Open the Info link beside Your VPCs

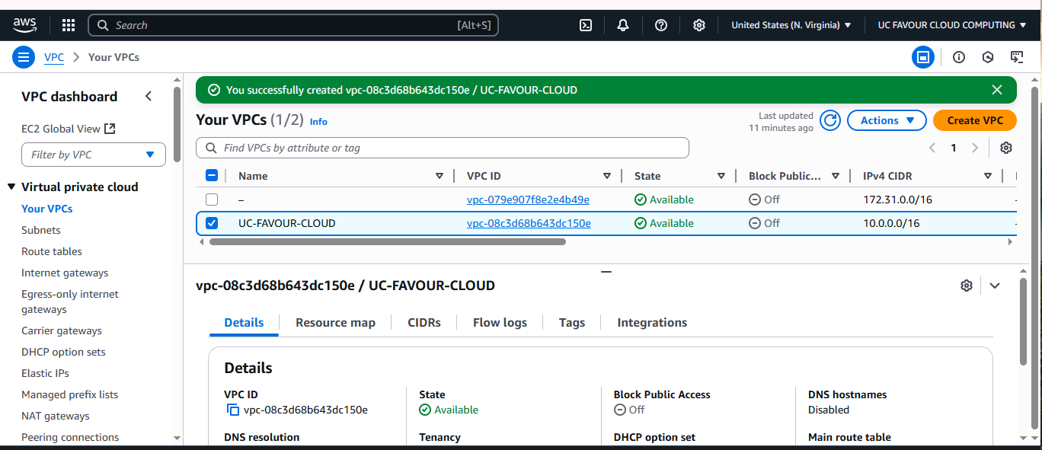(318, 121)
